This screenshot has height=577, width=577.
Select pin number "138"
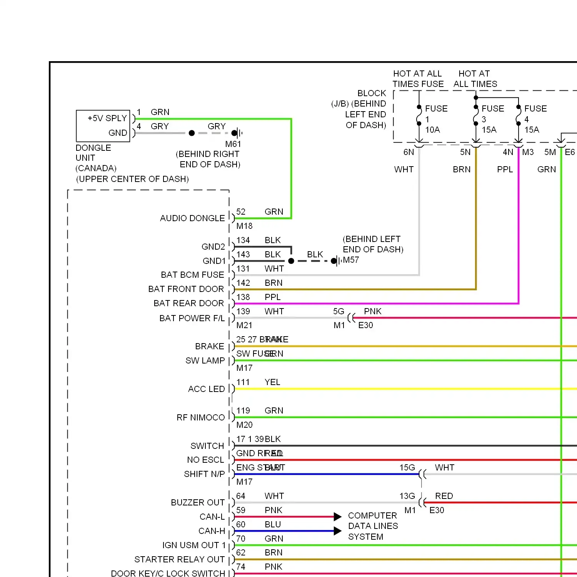pos(243,297)
